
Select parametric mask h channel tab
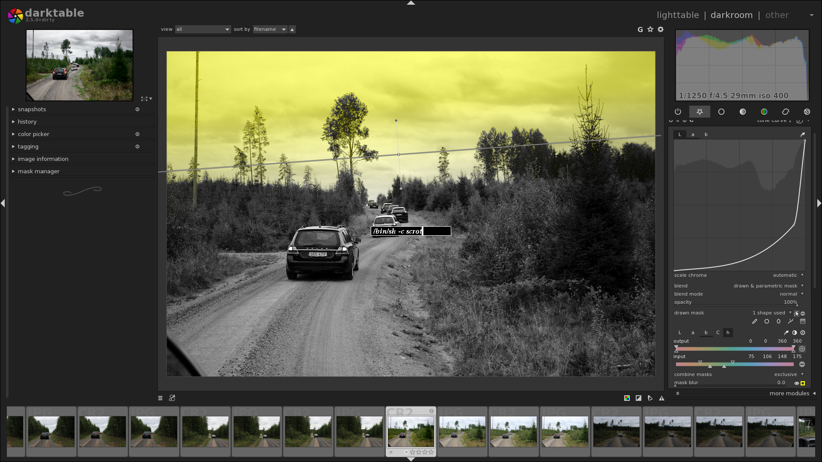(x=728, y=333)
